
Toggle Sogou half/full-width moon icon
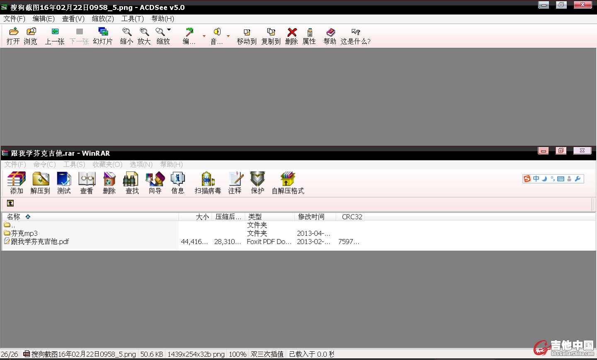click(x=545, y=179)
